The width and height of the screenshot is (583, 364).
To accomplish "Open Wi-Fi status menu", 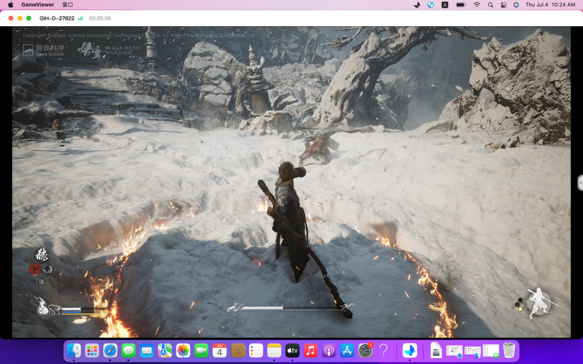I will click(477, 5).
